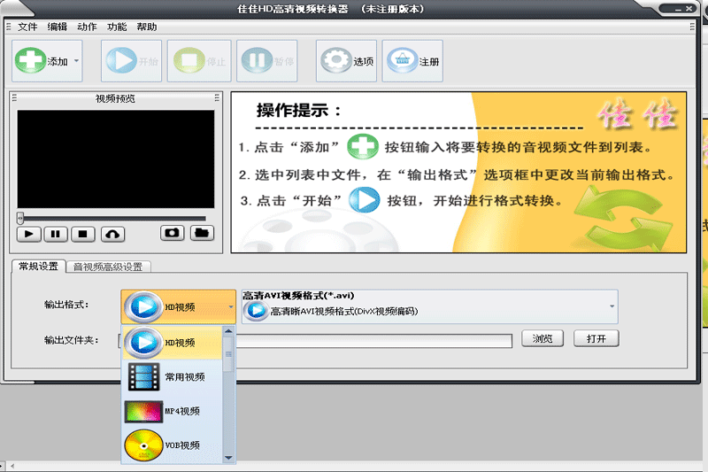Click the 视频预览 panel right grip
Image resolution: width=708 pixels, height=472 pixels.
(x=217, y=97)
